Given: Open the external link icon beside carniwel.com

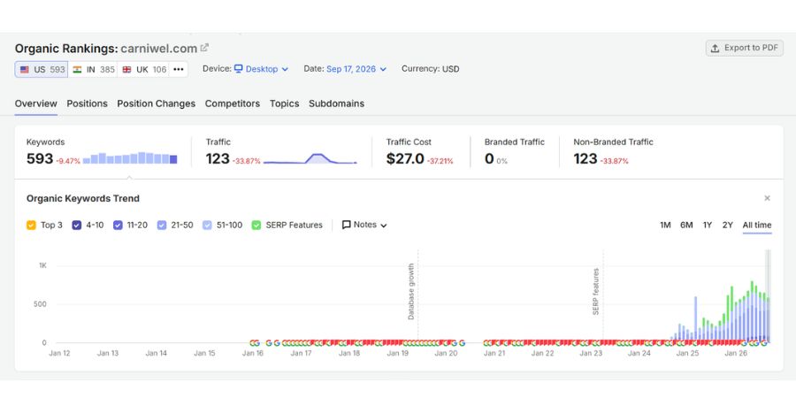Looking at the screenshot, I should pyautogui.click(x=204, y=48).
